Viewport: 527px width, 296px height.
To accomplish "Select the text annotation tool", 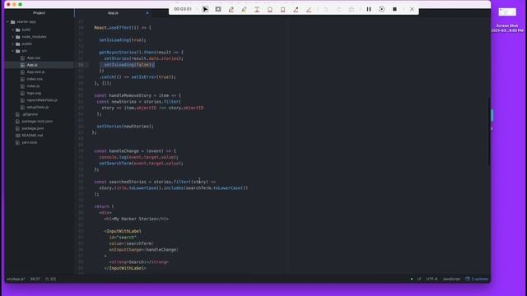I will pyautogui.click(x=257, y=9).
